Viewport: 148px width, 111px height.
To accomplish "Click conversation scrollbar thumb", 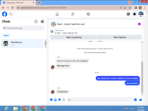I will click(x=142, y=77).
